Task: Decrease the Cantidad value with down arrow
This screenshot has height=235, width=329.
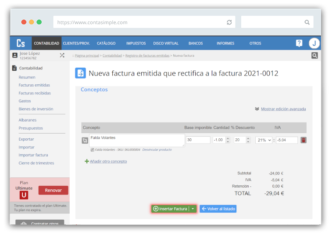Action: 228,142
